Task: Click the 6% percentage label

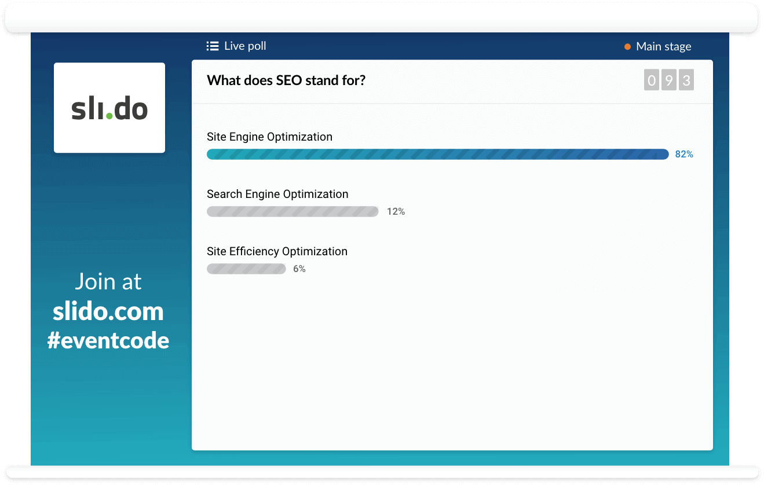Action: (x=299, y=269)
